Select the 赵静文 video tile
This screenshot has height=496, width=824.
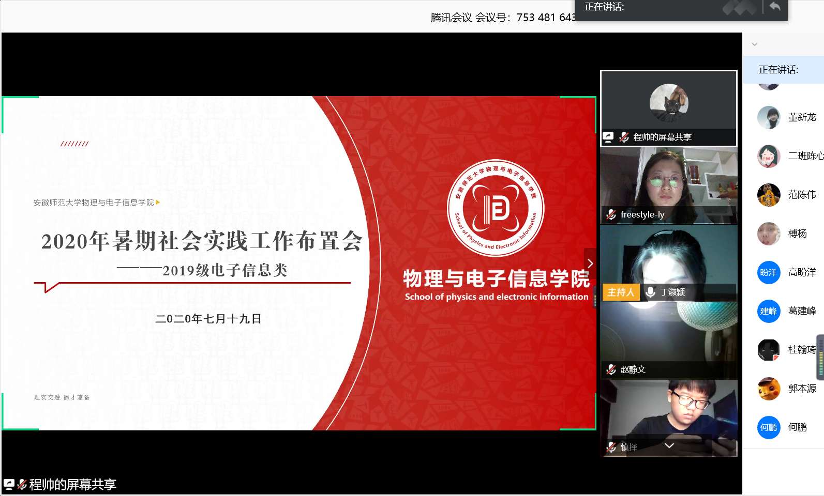669,340
